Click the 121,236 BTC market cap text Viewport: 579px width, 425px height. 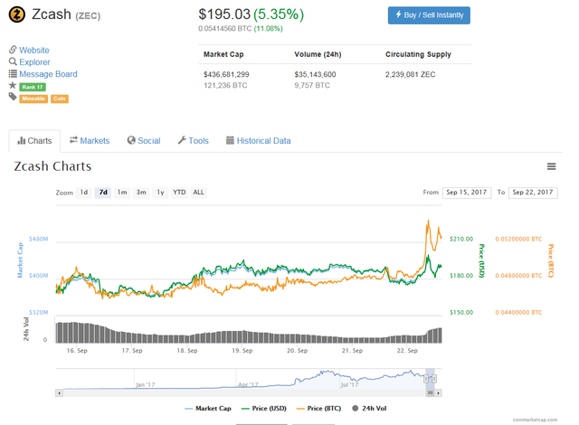(225, 86)
